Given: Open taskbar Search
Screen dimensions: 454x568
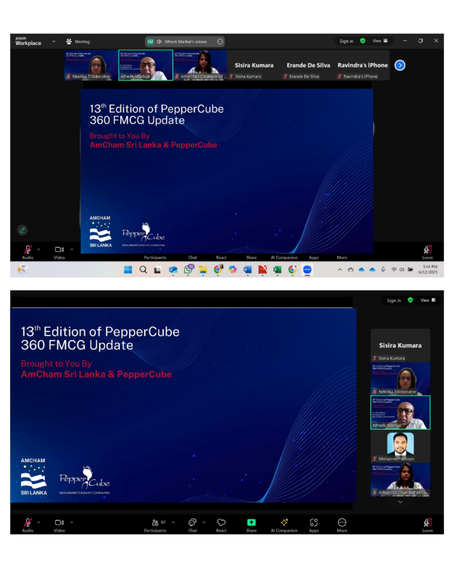Looking at the screenshot, I should (144, 270).
